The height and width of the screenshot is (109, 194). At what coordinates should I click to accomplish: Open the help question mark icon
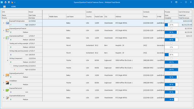pyautogui.click(x=171, y=2)
